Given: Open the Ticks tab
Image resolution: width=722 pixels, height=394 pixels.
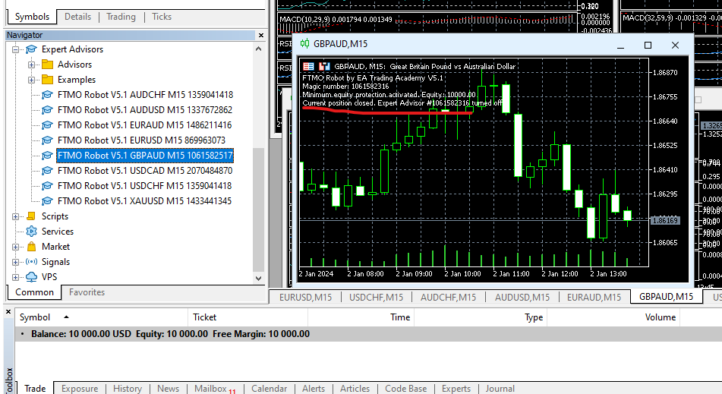Looking at the screenshot, I should point(162,17).
